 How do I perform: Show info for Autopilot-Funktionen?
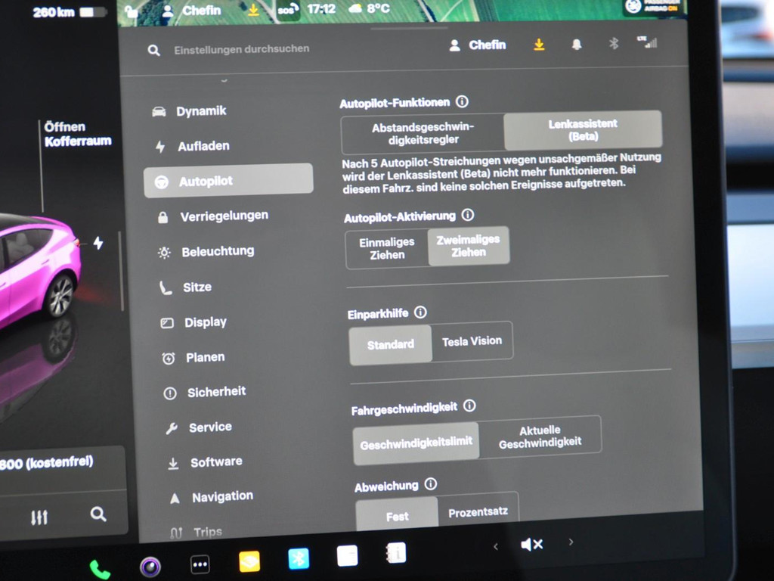[462, 101]
